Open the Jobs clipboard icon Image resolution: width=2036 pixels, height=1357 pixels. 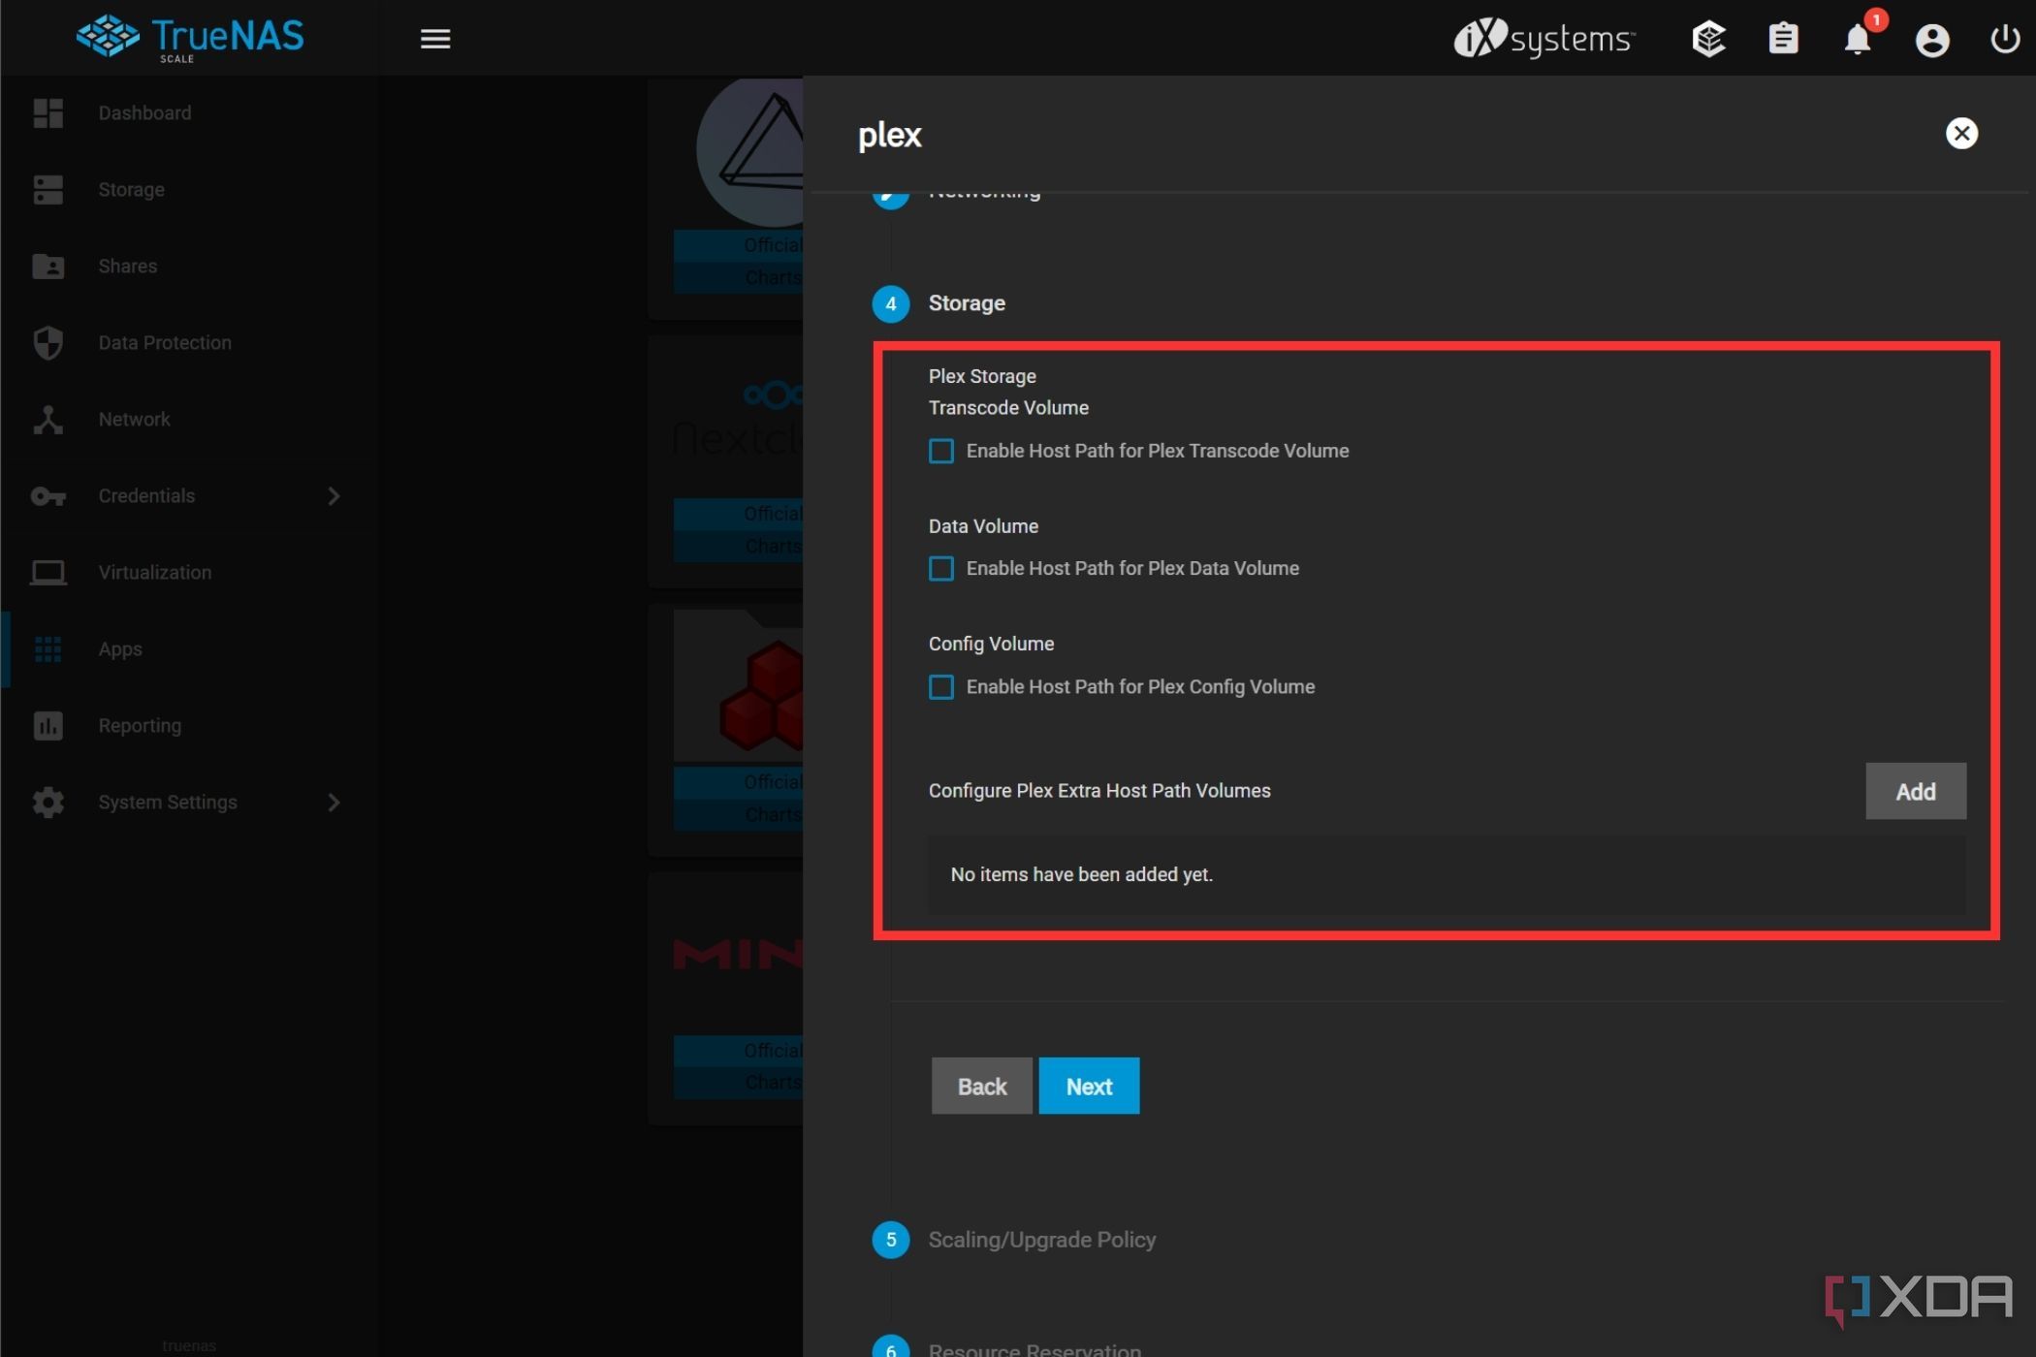tap(1783, 39)
